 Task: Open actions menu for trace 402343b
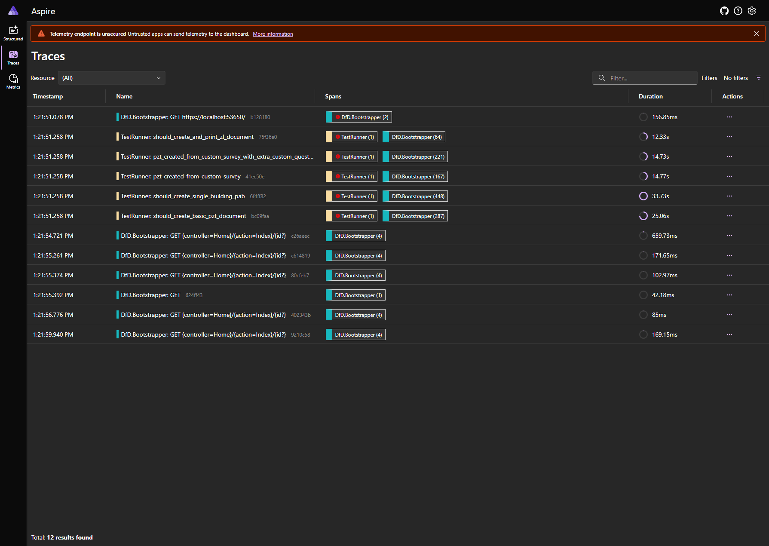click(x=729, y=315)
